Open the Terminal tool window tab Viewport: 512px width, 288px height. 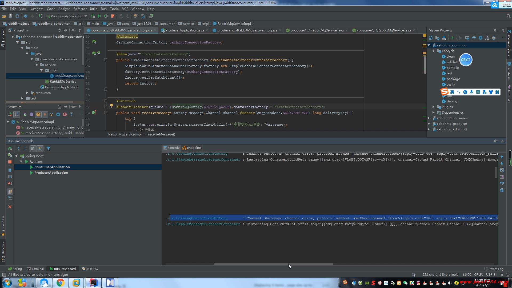[x=35, y=269]
